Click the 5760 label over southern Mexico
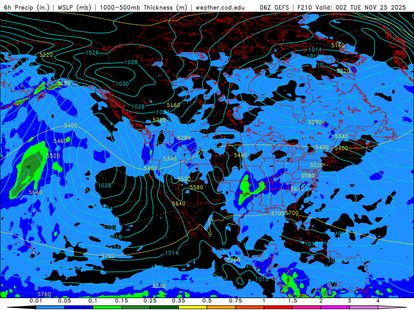Viewport: 414px width, 310px height. click(233, 260)
